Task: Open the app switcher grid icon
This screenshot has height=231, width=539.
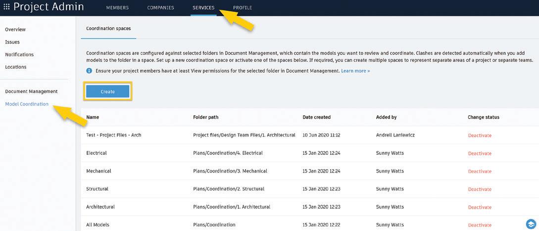Action: point(6,7)
